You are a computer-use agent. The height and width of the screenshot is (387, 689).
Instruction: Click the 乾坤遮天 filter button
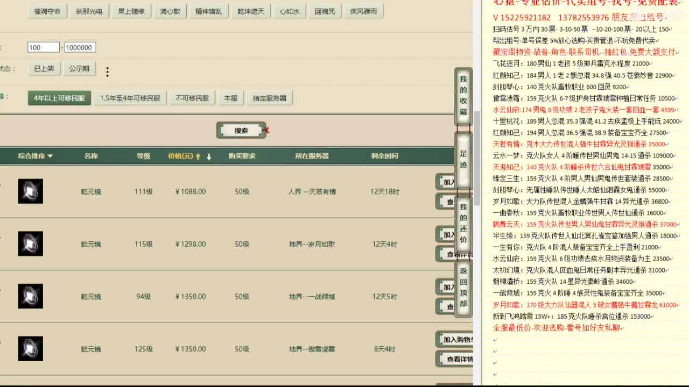250,11
